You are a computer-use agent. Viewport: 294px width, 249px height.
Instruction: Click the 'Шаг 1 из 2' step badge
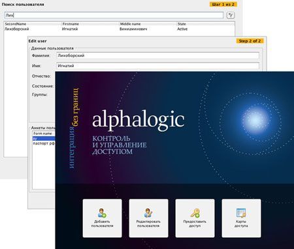(x=223, y=4)
